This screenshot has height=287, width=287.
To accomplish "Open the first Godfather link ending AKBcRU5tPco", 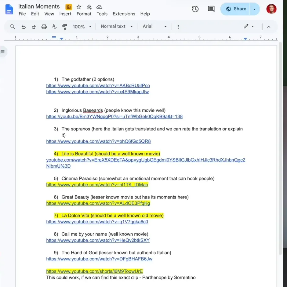I will [x=98, y=86].
